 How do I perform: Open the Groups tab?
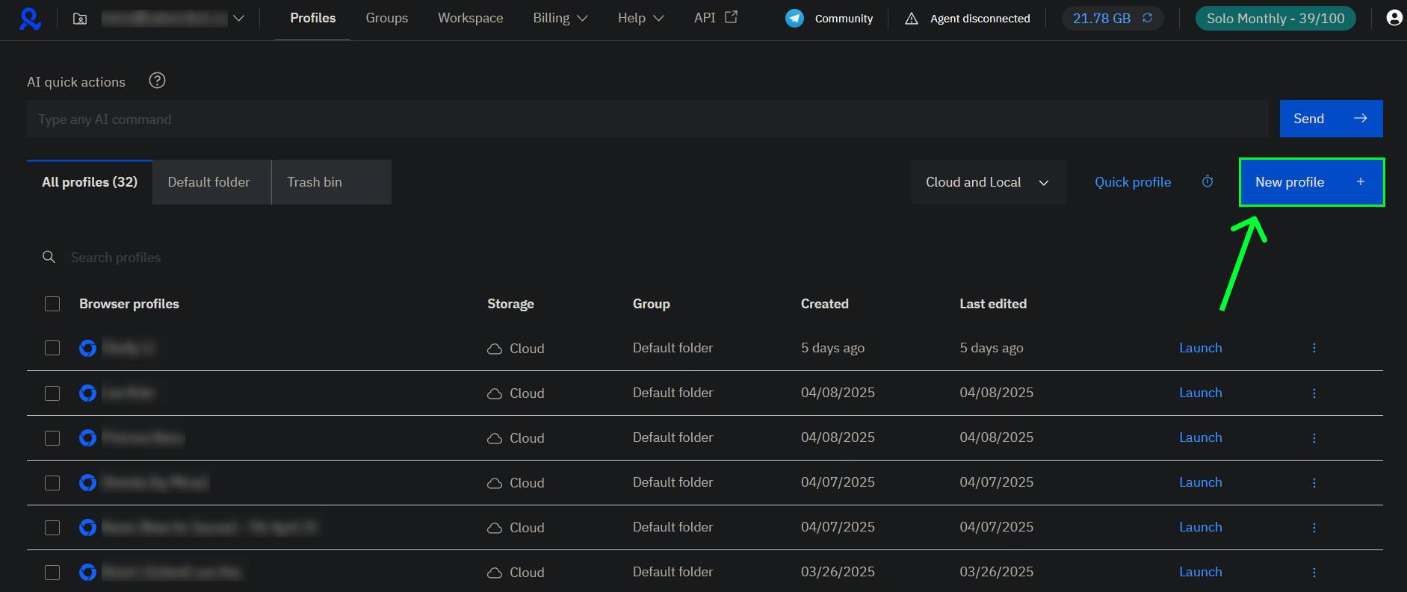[386, 18]
